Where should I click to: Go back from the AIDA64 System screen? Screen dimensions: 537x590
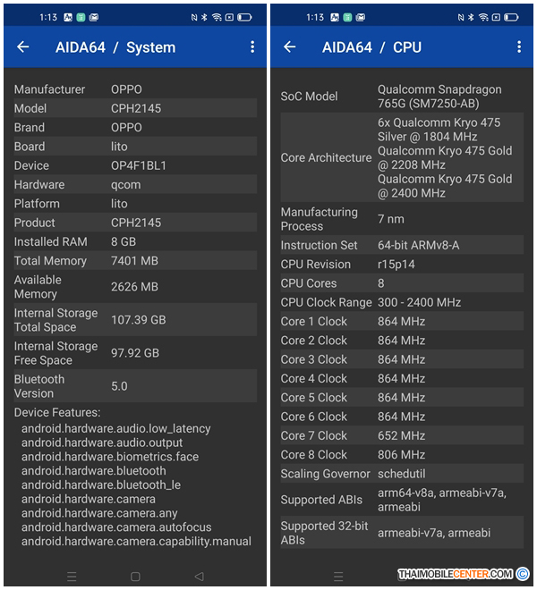[23, 47]
